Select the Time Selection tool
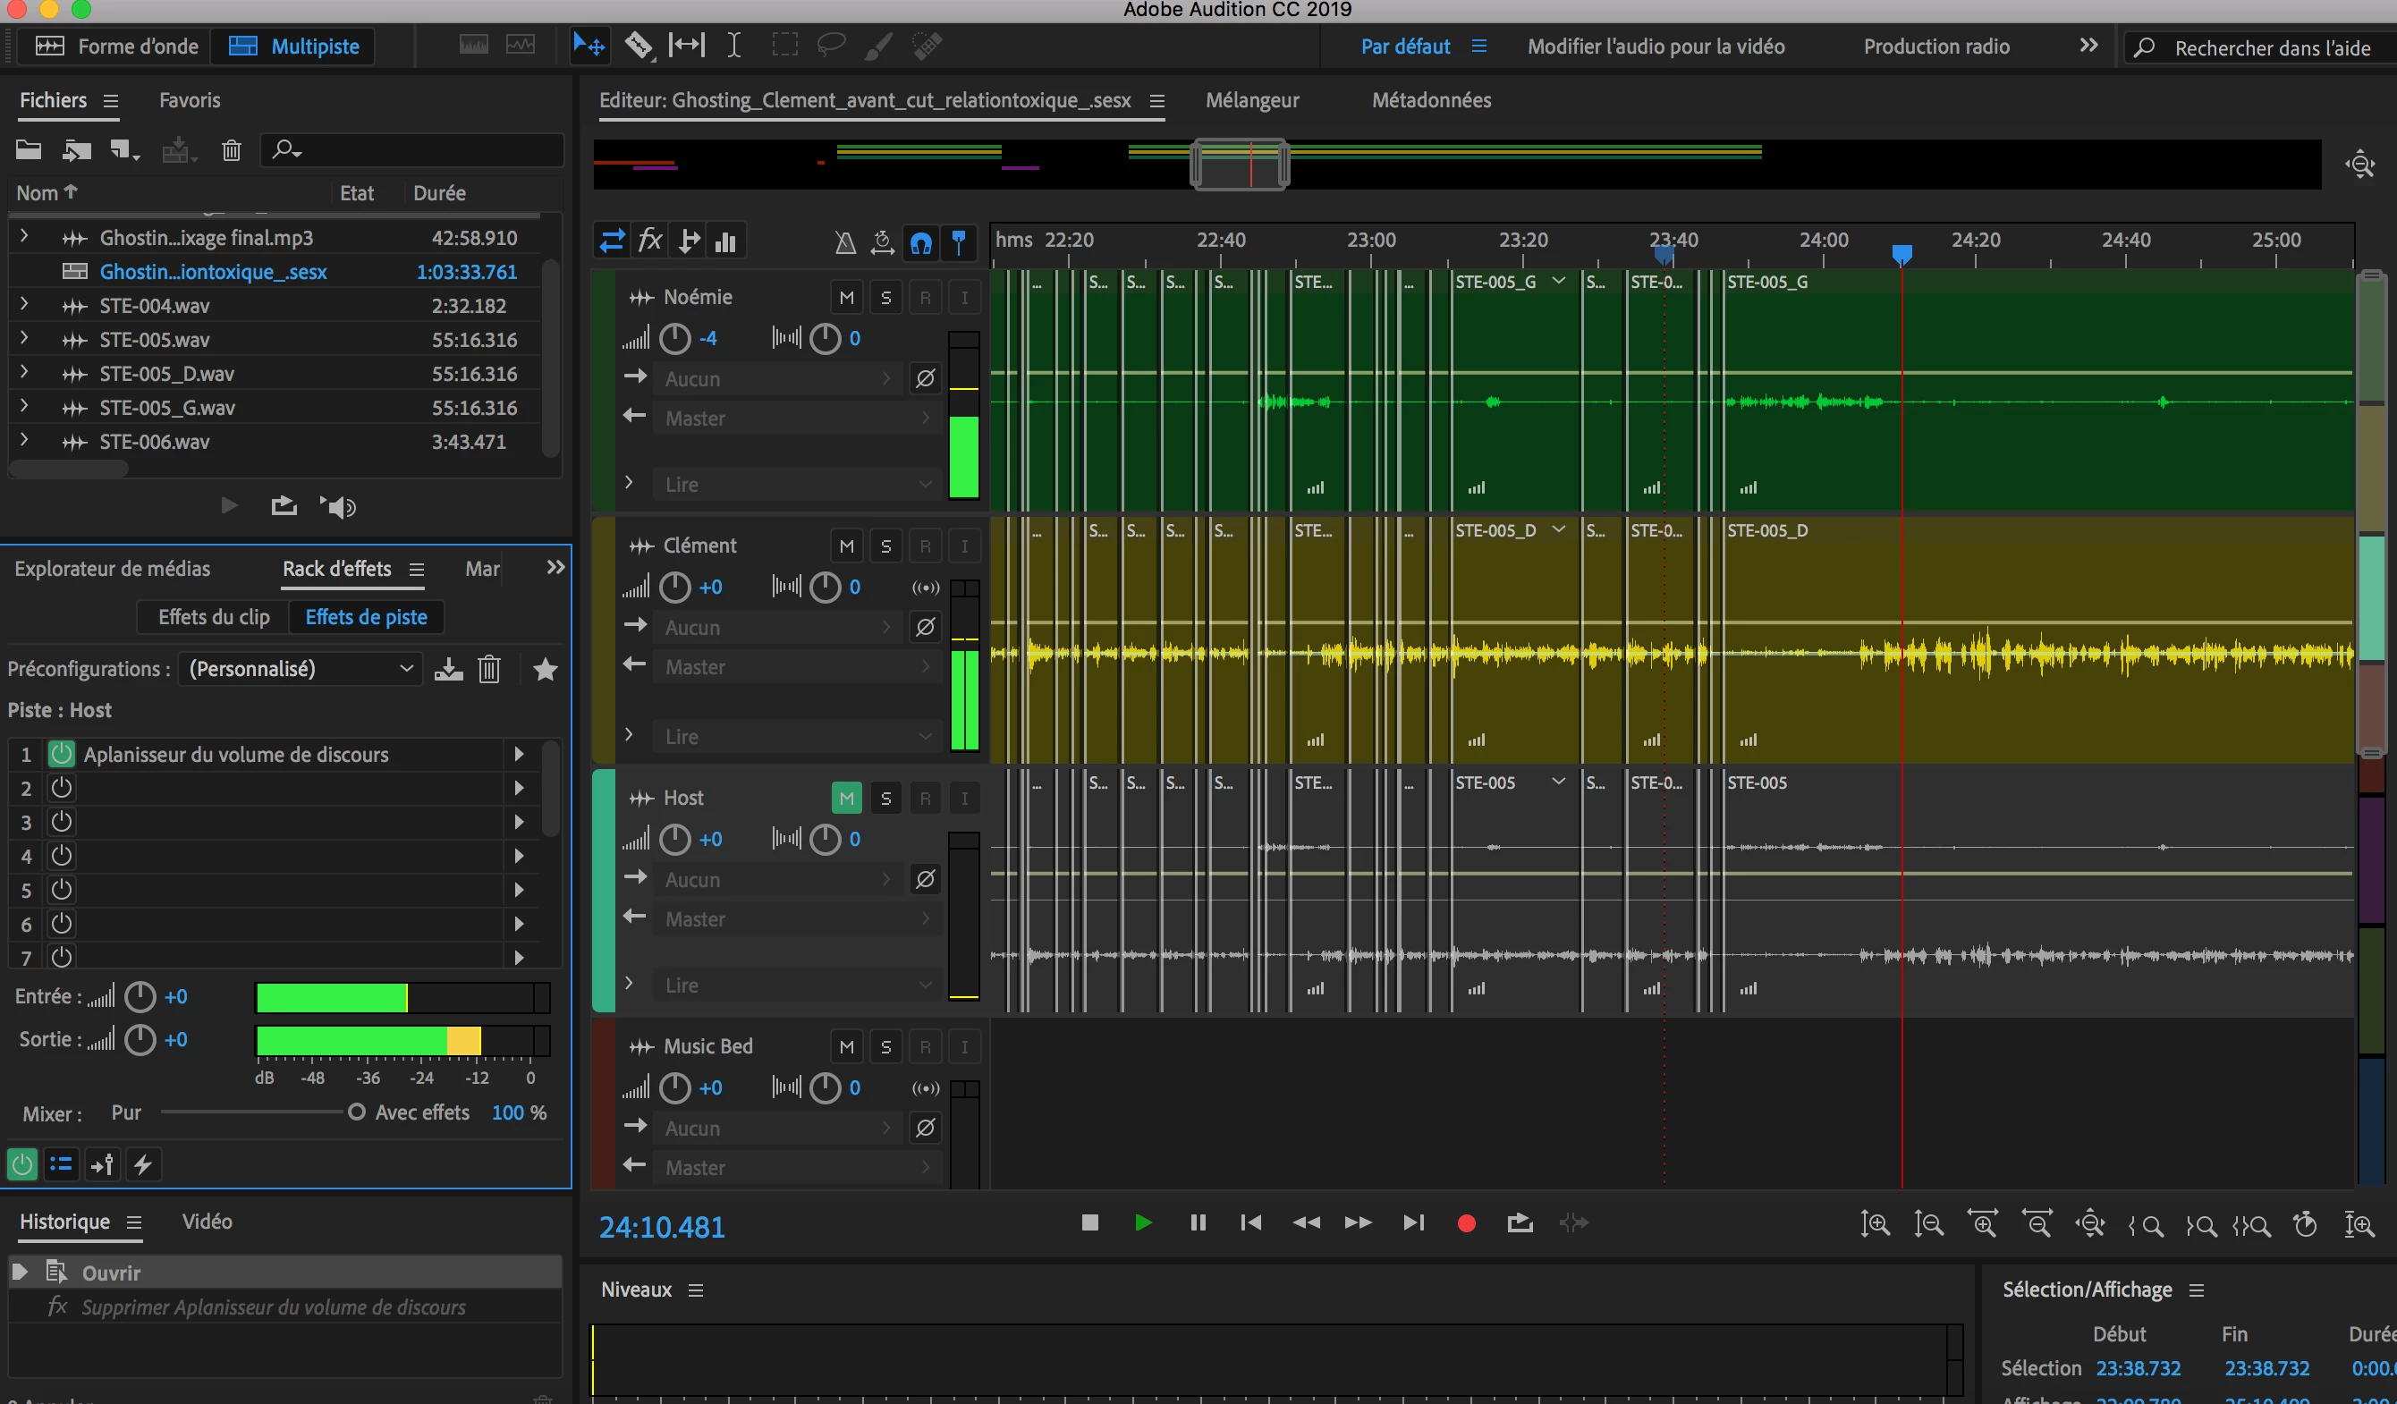The width and height of the screenshot is (2397, 1404). (733, 45)
